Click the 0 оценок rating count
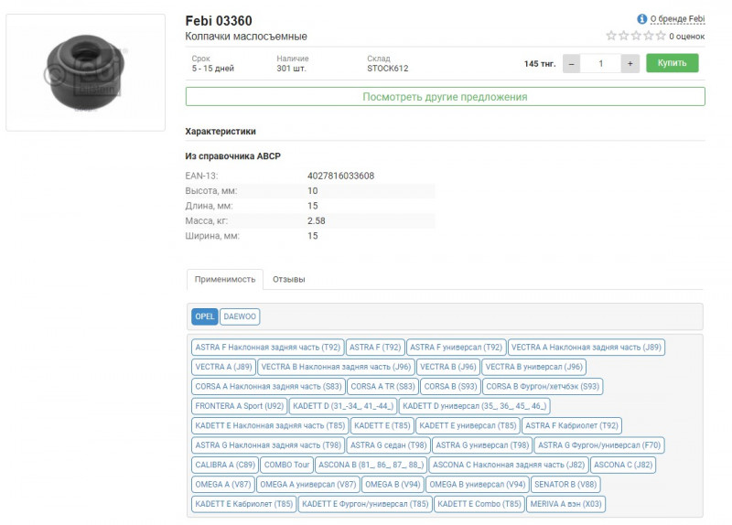732x525 pixels. point(687,36)
